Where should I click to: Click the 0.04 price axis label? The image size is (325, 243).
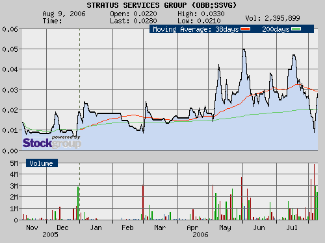10,69
